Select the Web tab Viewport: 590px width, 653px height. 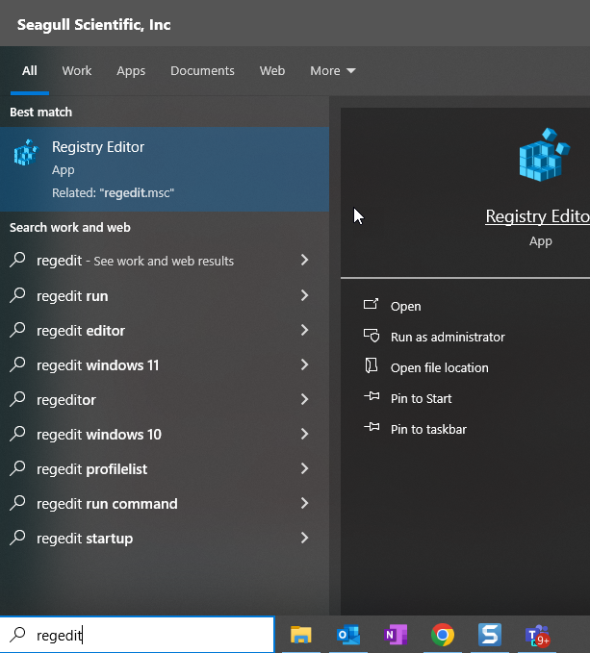click(272, 71)
